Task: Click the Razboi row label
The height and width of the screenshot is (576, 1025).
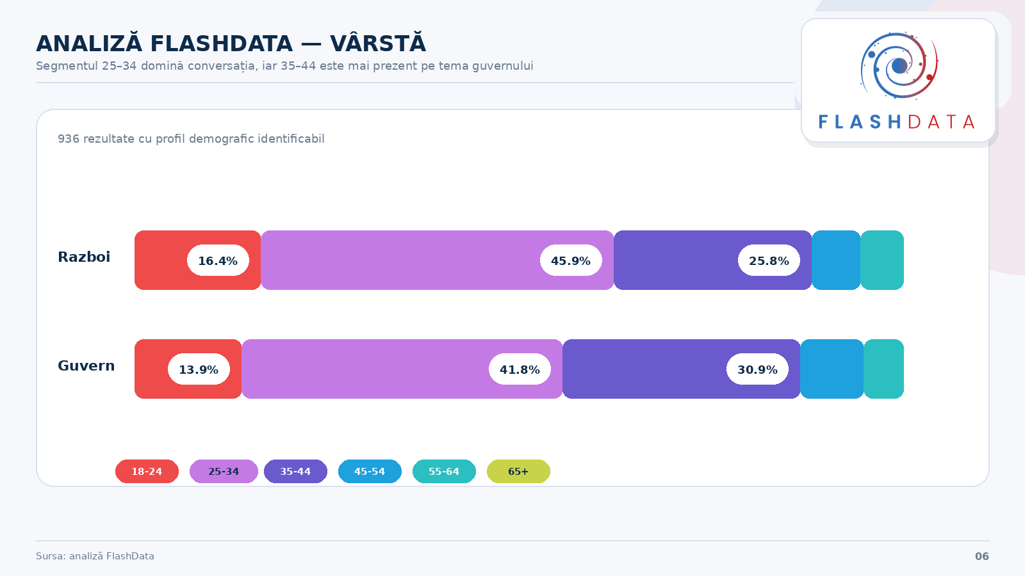Action: pos(84,257)
